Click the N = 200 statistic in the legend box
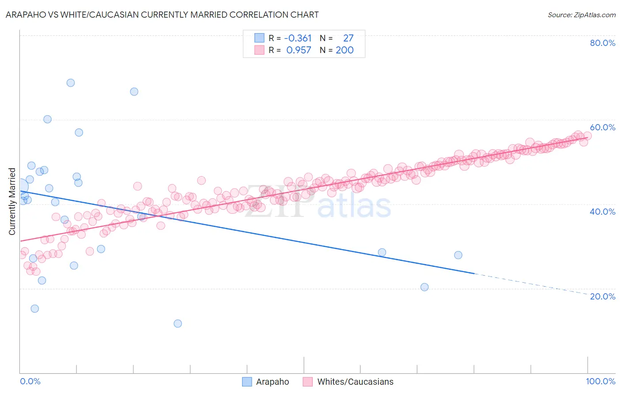 click(337, 50)
